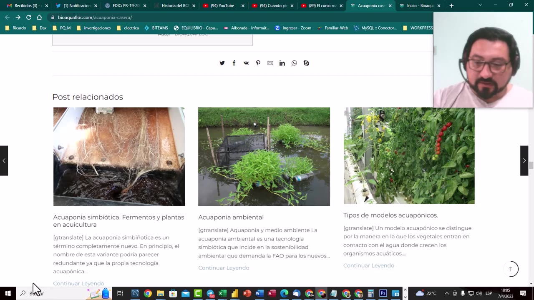Open tomato plants thumbnail of modelos acuapónicos

pyautogui.click(x=409, y=156)
